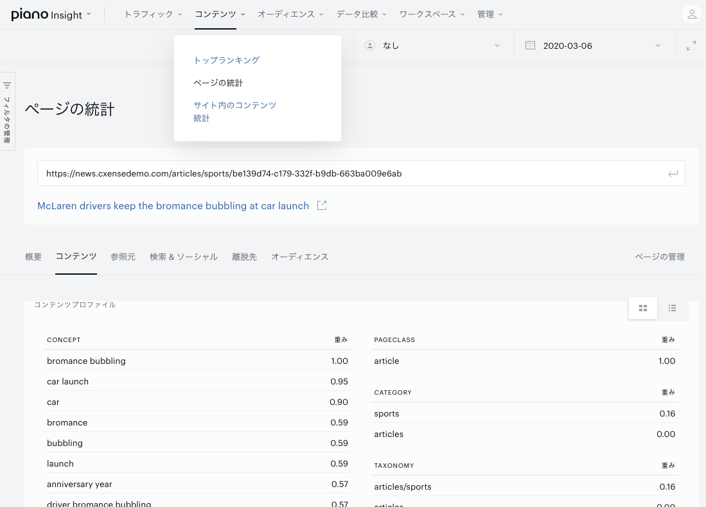Click the ページの管理 link
Viewport: 706px width, 507px height.
660,257
